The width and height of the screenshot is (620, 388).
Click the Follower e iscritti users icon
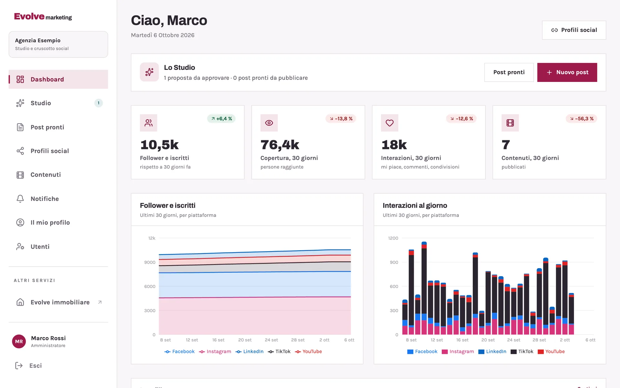(x=148, y=123)
